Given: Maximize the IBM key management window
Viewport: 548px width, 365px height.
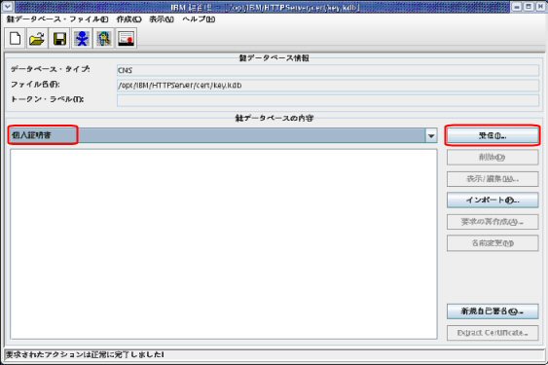Looking at the screenshot, I should (529, 6).
